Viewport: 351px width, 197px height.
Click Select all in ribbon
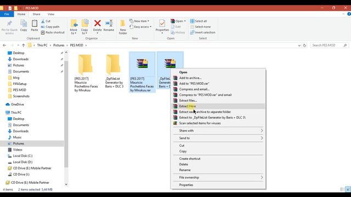pos(199,21)
